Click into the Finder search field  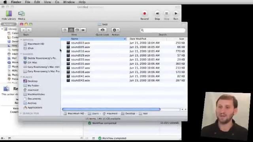tap(162, 30)
